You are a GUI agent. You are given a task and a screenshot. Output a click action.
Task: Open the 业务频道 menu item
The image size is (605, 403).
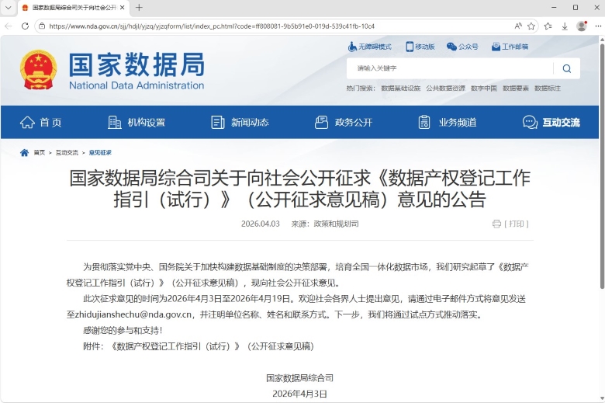click(448, 122)
